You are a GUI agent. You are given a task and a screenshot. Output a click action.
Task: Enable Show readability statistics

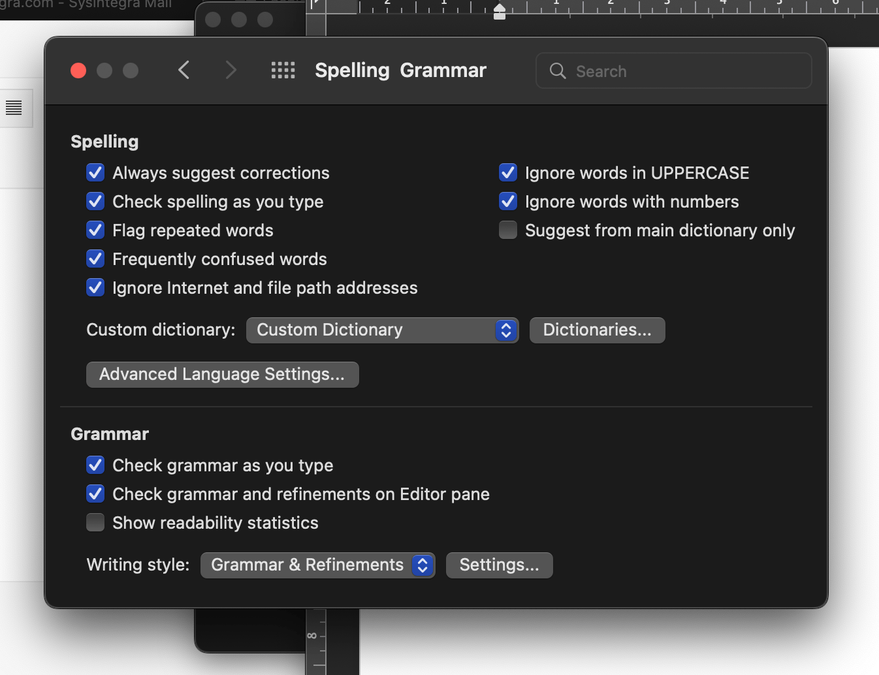coord(95,522)
